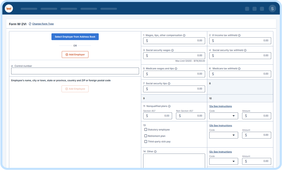The height and width of the screenshot is (170, 282).
Task: Open the 12c Code dropdown
Action: (224, 161)
